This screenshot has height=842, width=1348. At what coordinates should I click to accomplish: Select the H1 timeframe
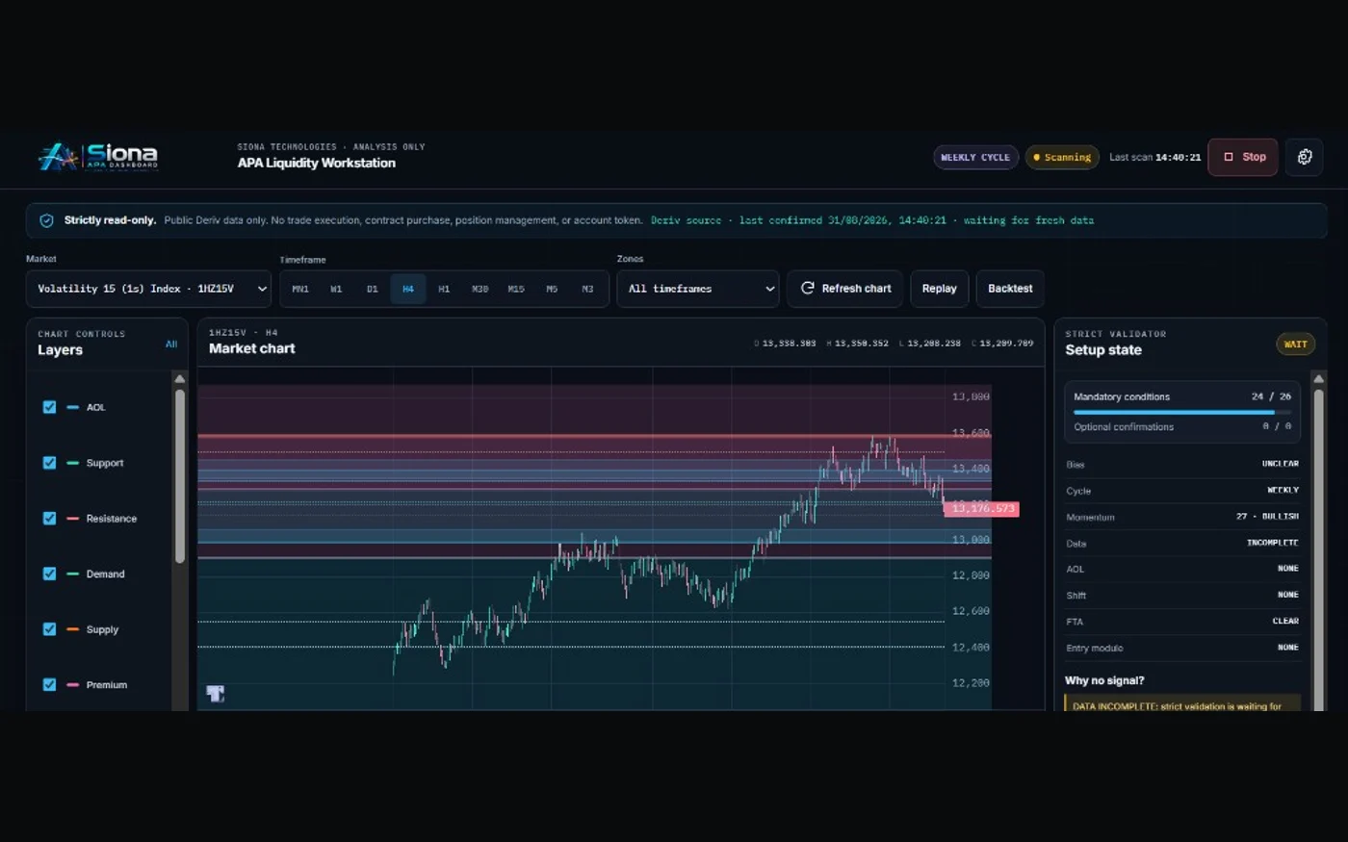(444, 289)
